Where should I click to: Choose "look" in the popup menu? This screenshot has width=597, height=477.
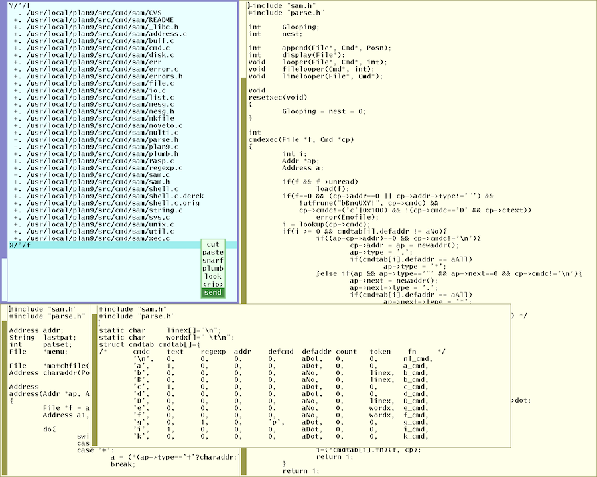(x=213, y=277)
